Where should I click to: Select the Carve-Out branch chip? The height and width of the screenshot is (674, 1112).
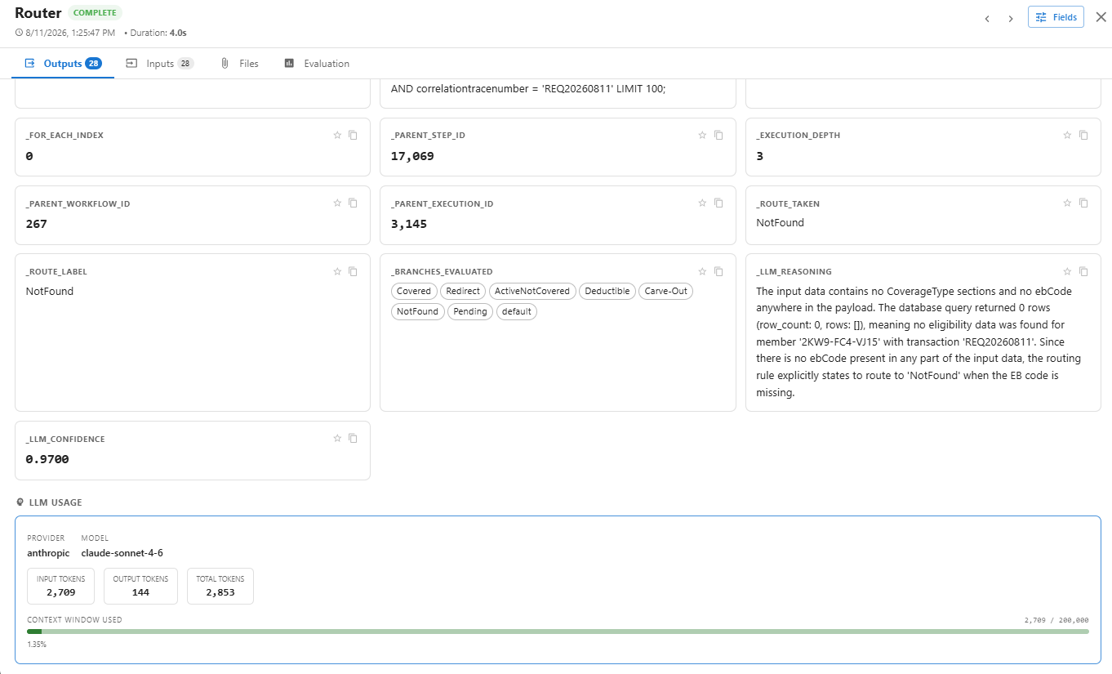[666, 291]
